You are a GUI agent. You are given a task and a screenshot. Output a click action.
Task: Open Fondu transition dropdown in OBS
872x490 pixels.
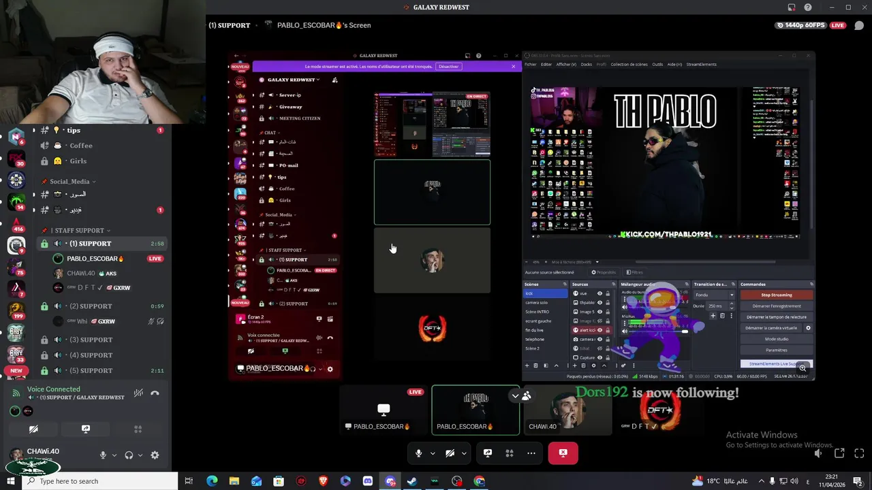click(x=715, y=295)
